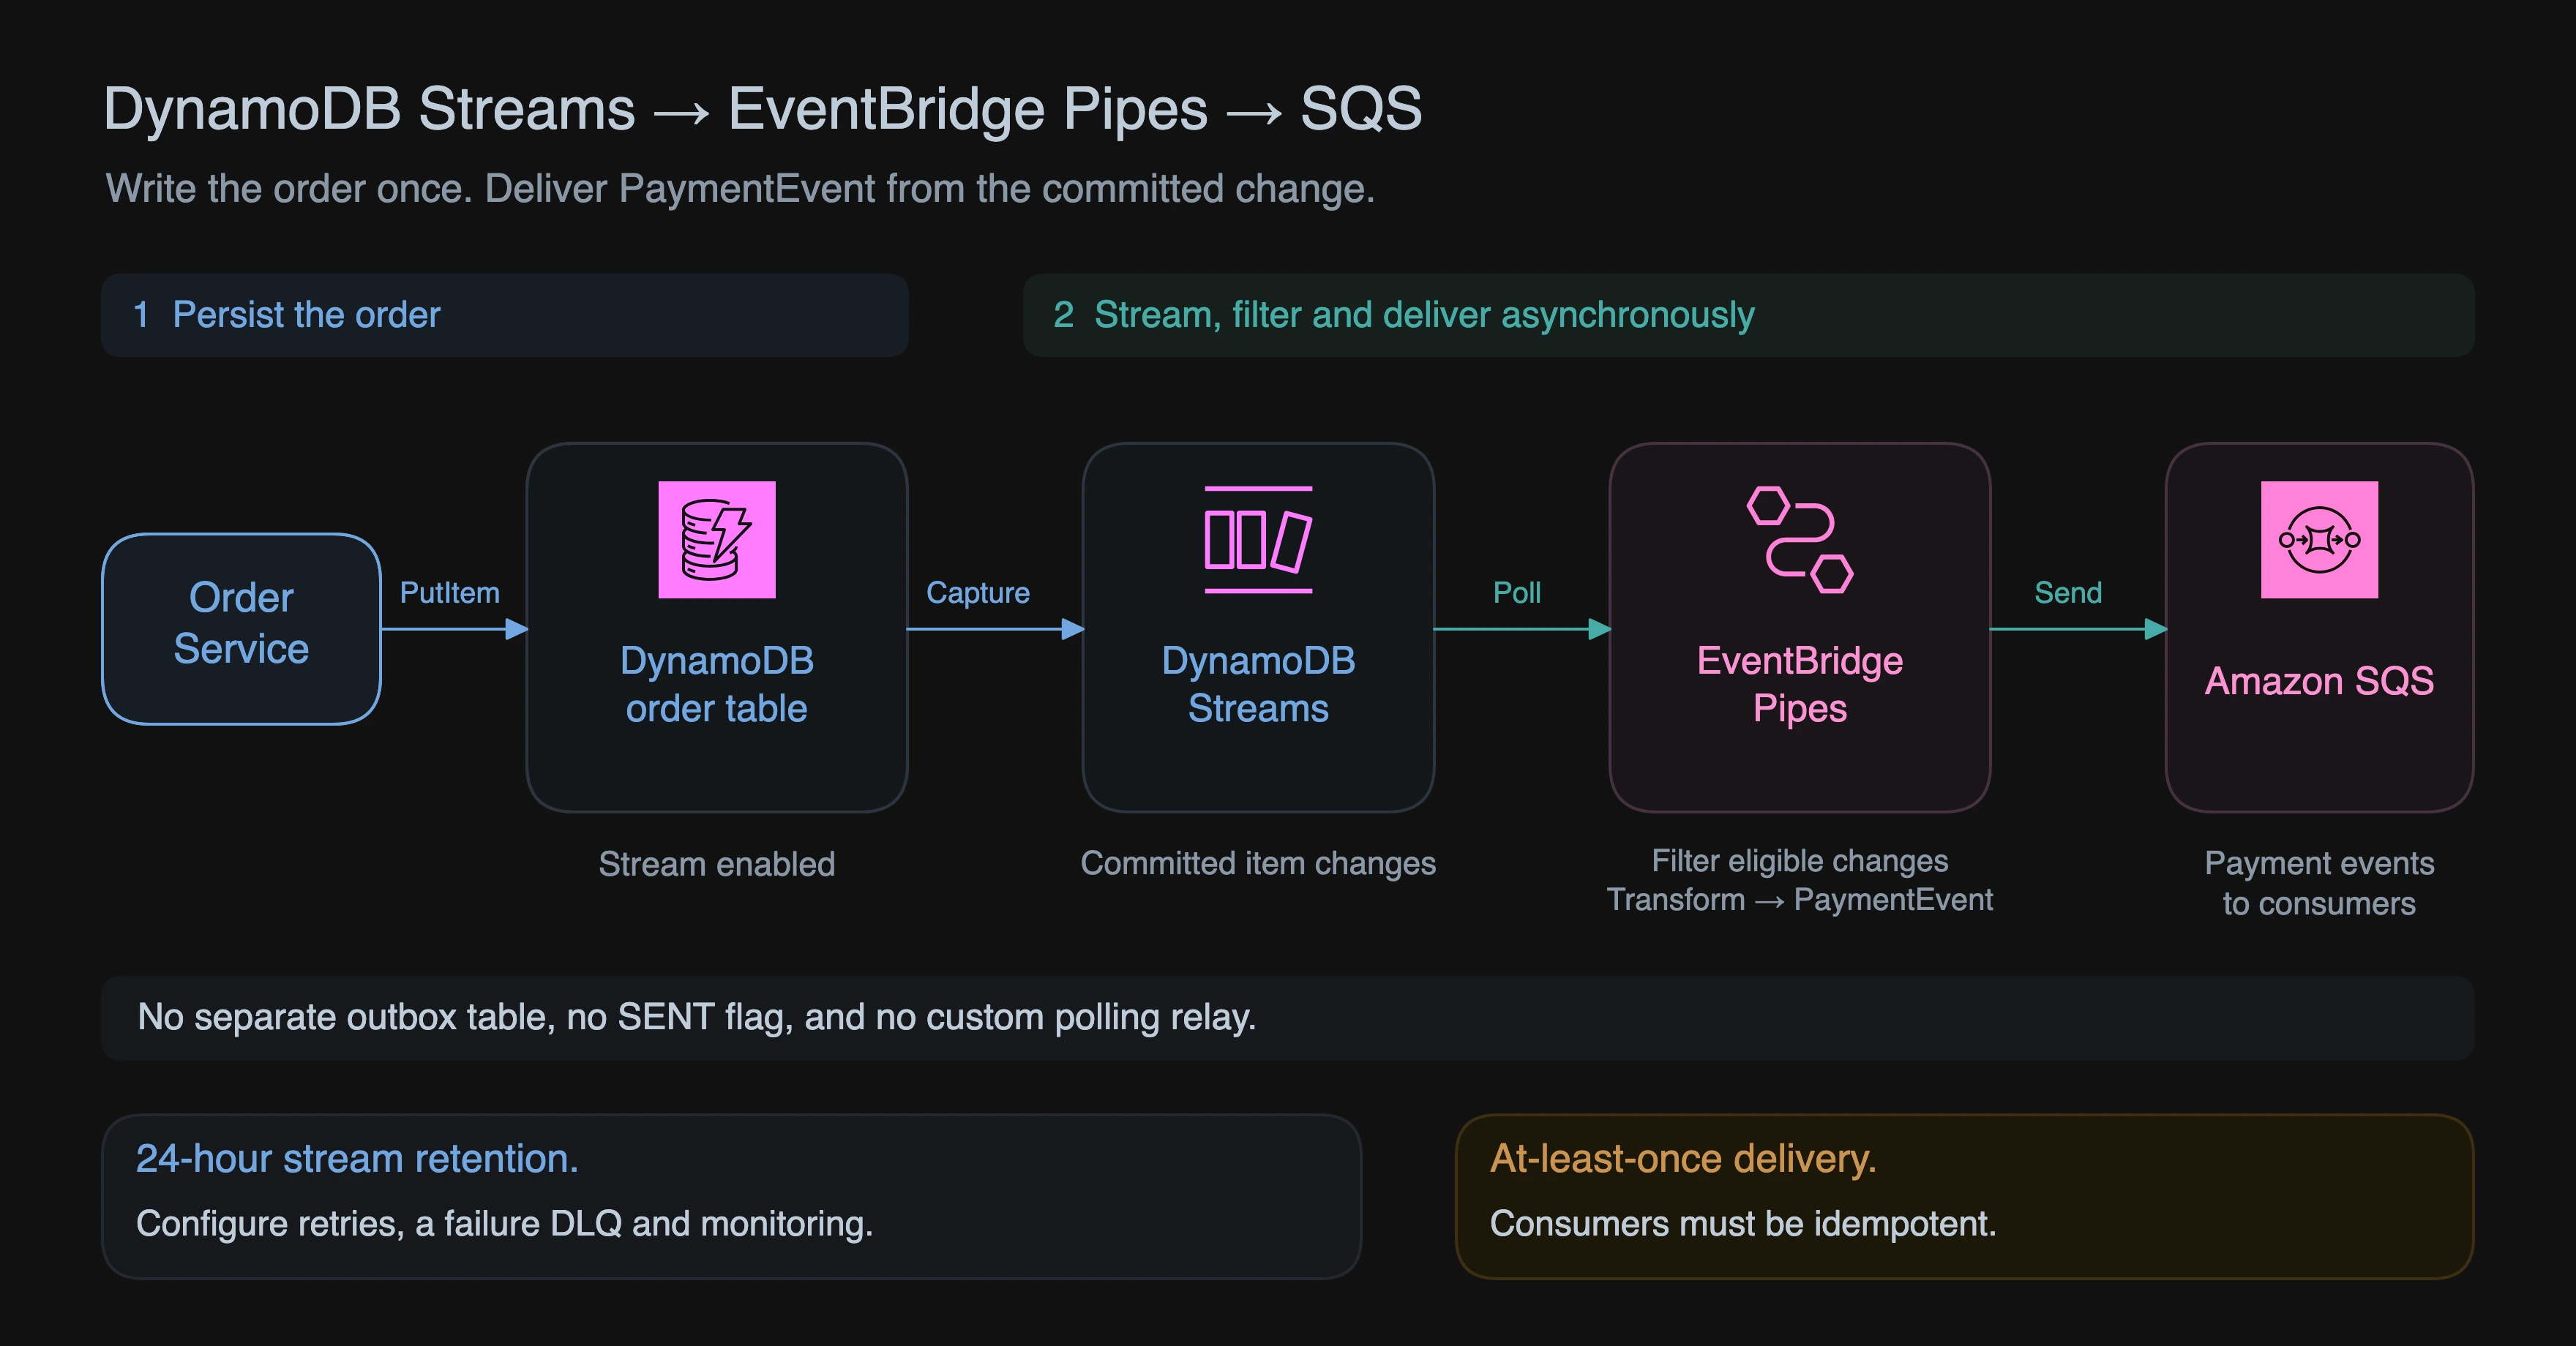The width and height of the screenshot is (2576, 1346).
Task: Click the 'Persist the order' step banner
Action: [505, 315]
